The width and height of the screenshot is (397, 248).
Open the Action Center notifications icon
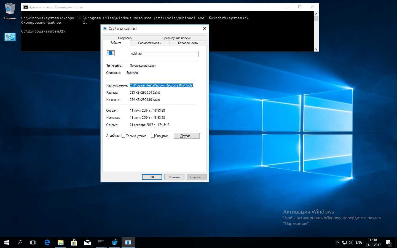[x=388, y=242]
